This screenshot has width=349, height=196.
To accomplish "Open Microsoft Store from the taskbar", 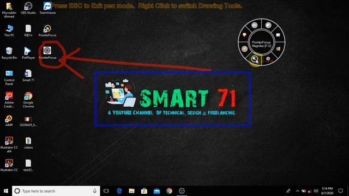I will click(x=144, y=191).
